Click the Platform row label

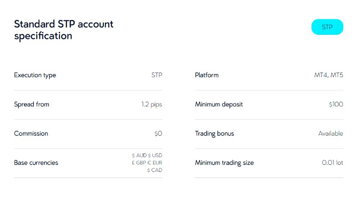207,75
